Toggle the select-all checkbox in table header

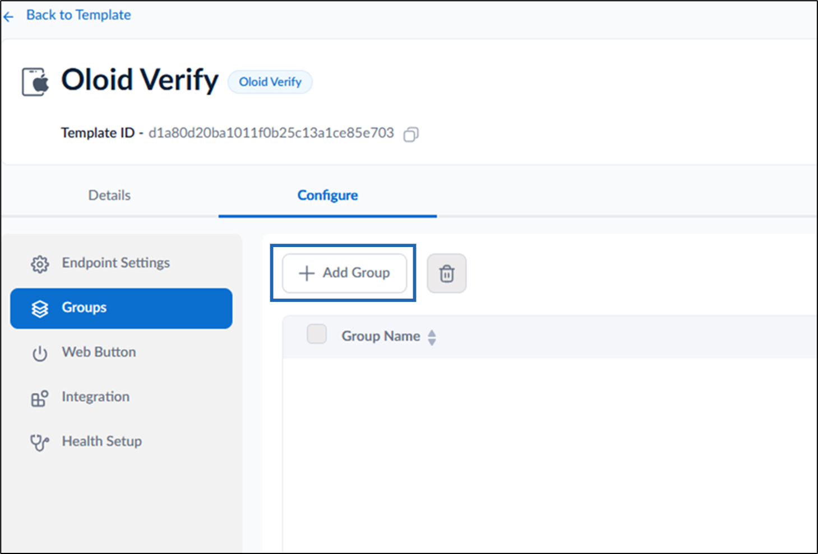click(317, 334)
